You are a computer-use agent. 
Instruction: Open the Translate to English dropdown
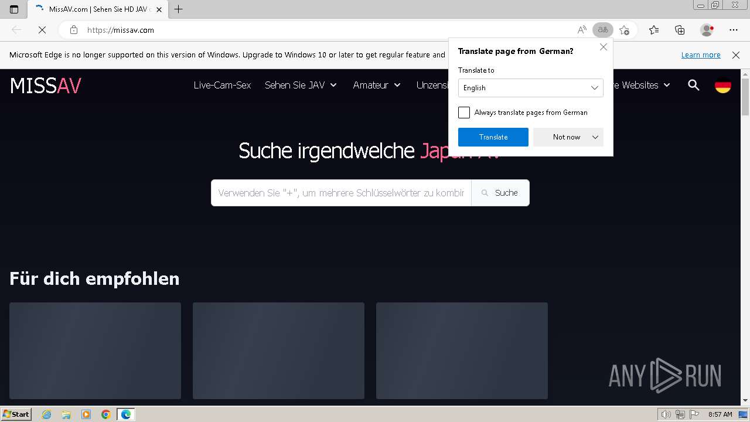click(x=531, y=88)
